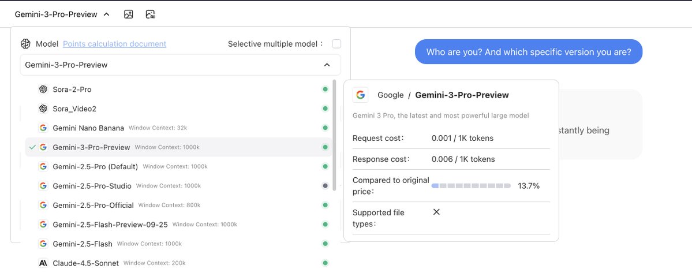This screenshot has height=276, width=692.
Task: Click 'Window Context: 800k' label
Action: [x=169, y=206]
